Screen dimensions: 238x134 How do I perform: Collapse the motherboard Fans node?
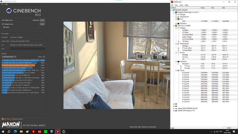176,19
